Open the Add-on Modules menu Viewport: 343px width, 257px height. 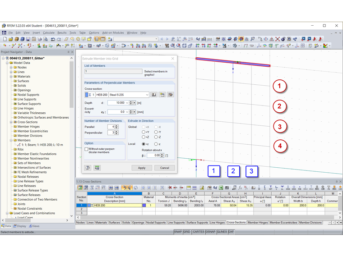[x=113, y=33]
